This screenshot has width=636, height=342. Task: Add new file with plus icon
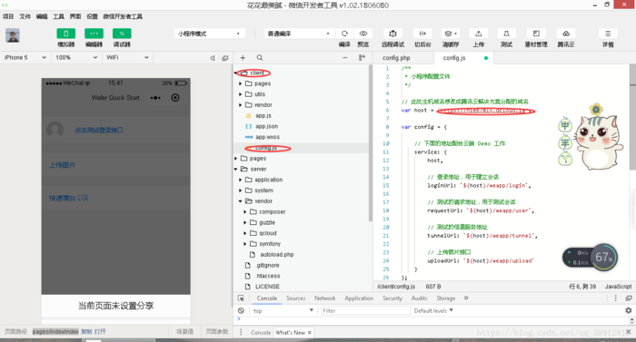[x=243, y=57]
